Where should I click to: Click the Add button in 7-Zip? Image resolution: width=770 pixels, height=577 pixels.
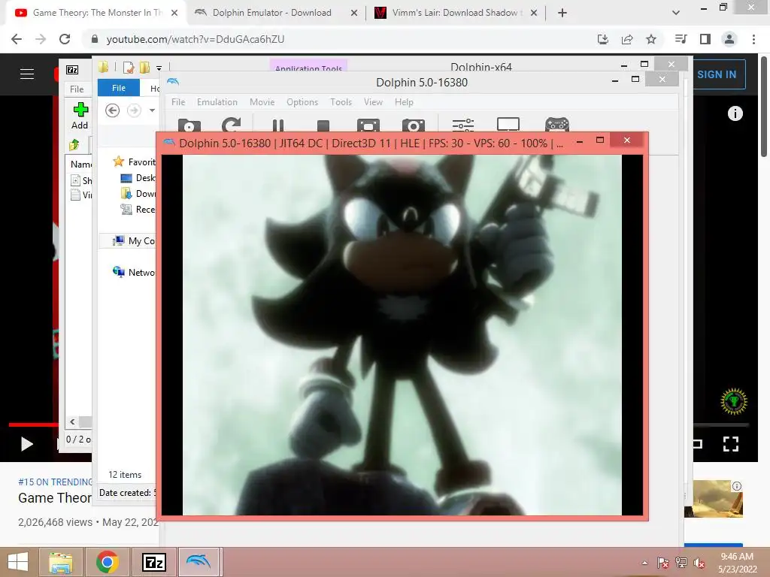point(80,116)
